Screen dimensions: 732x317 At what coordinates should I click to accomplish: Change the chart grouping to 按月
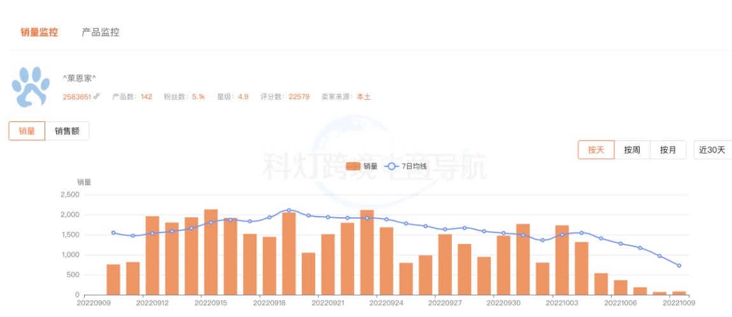pyautogui.click(x=668, y=150)
